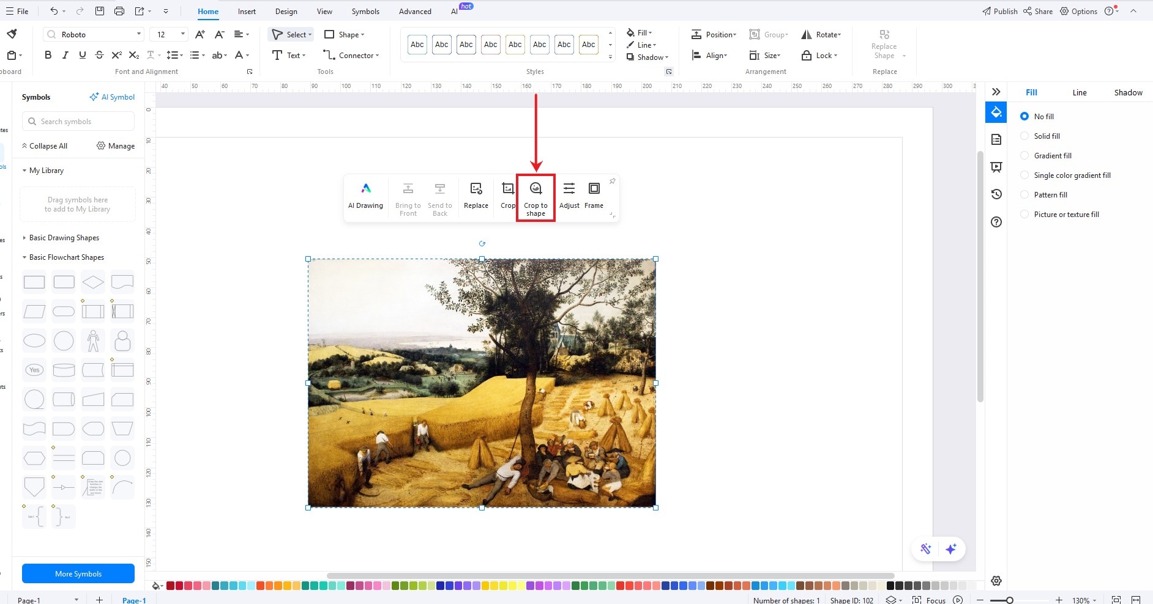This screenshot has height=604, width=1153.
Task: Switch to the Insert tab
Action: click(247, 11)
